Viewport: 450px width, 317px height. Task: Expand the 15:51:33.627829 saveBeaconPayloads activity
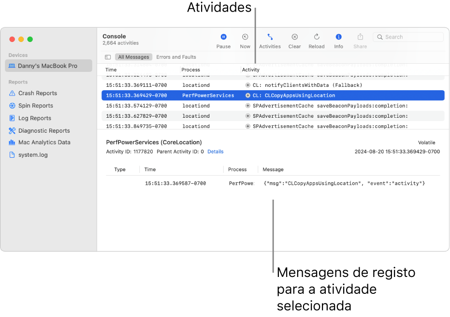pos(247,116)
